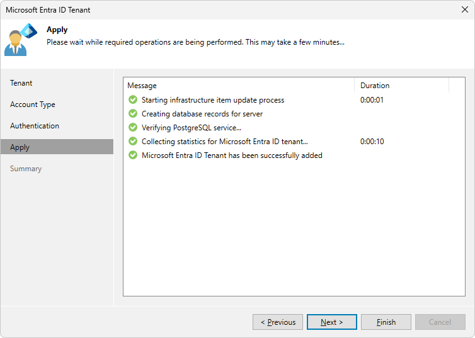Click the Next button
The height and width of the screenshot is (338, 475).
(x=332, y=322)
